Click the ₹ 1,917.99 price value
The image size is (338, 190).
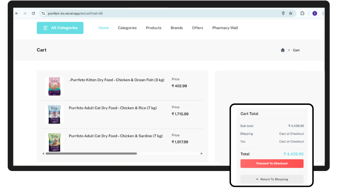[180, 142]
